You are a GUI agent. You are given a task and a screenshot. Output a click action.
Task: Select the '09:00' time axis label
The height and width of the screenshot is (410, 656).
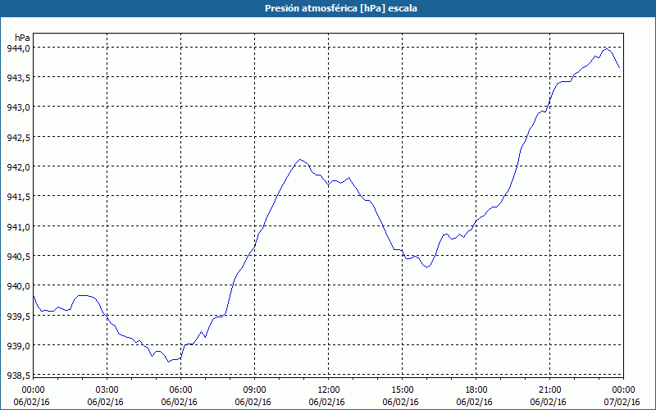(254, 390)
